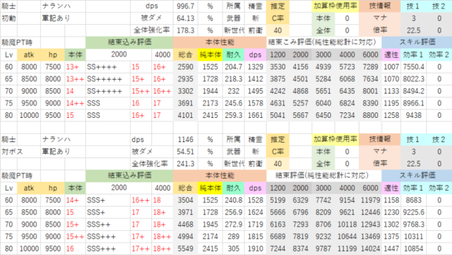Click the 適性 value 1447

pyautogui.click(x=391, y=249)
